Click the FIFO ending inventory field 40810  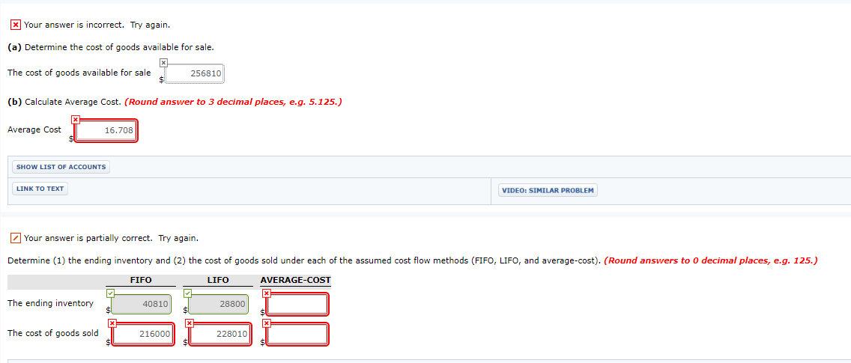pyautogui.click(x=142, y=305)
